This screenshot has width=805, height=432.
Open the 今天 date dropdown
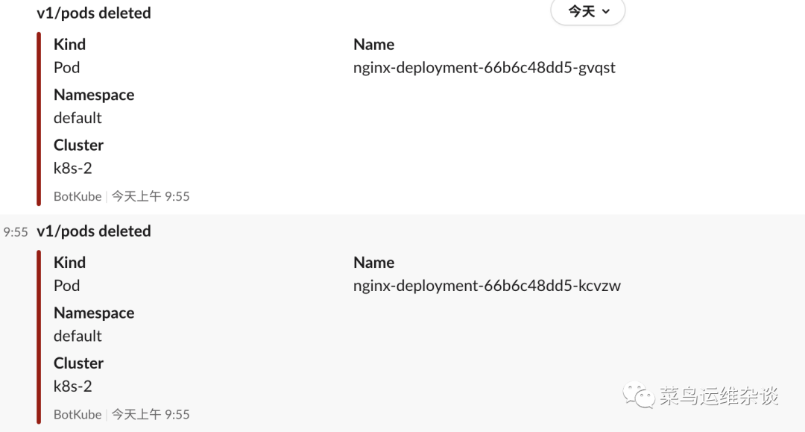pos(587,12)
